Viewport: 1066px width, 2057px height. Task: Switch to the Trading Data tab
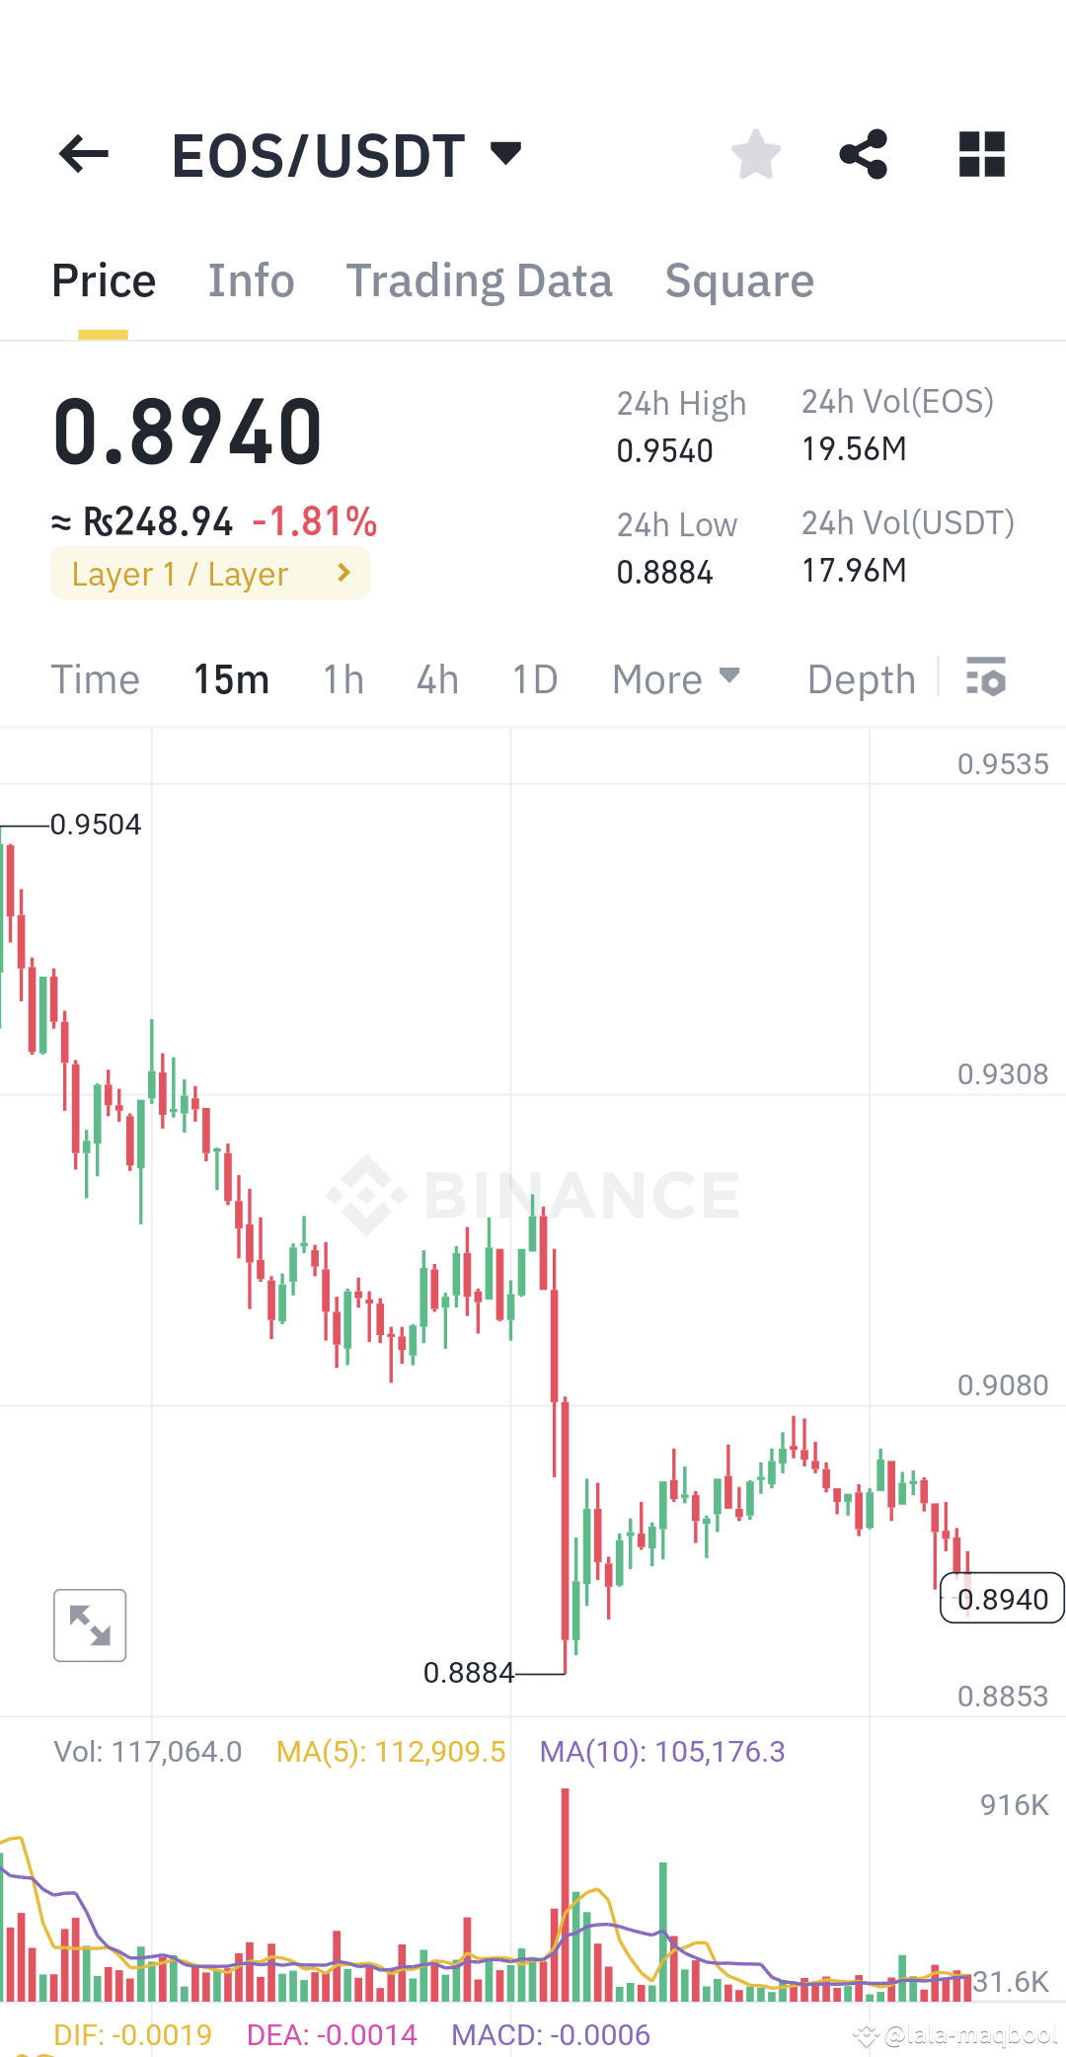click(x=480, y=280)
